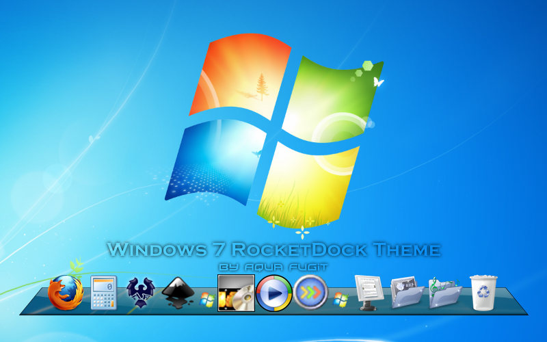
Task: Open the music folder with treble clef
Action: coord(445,293)
